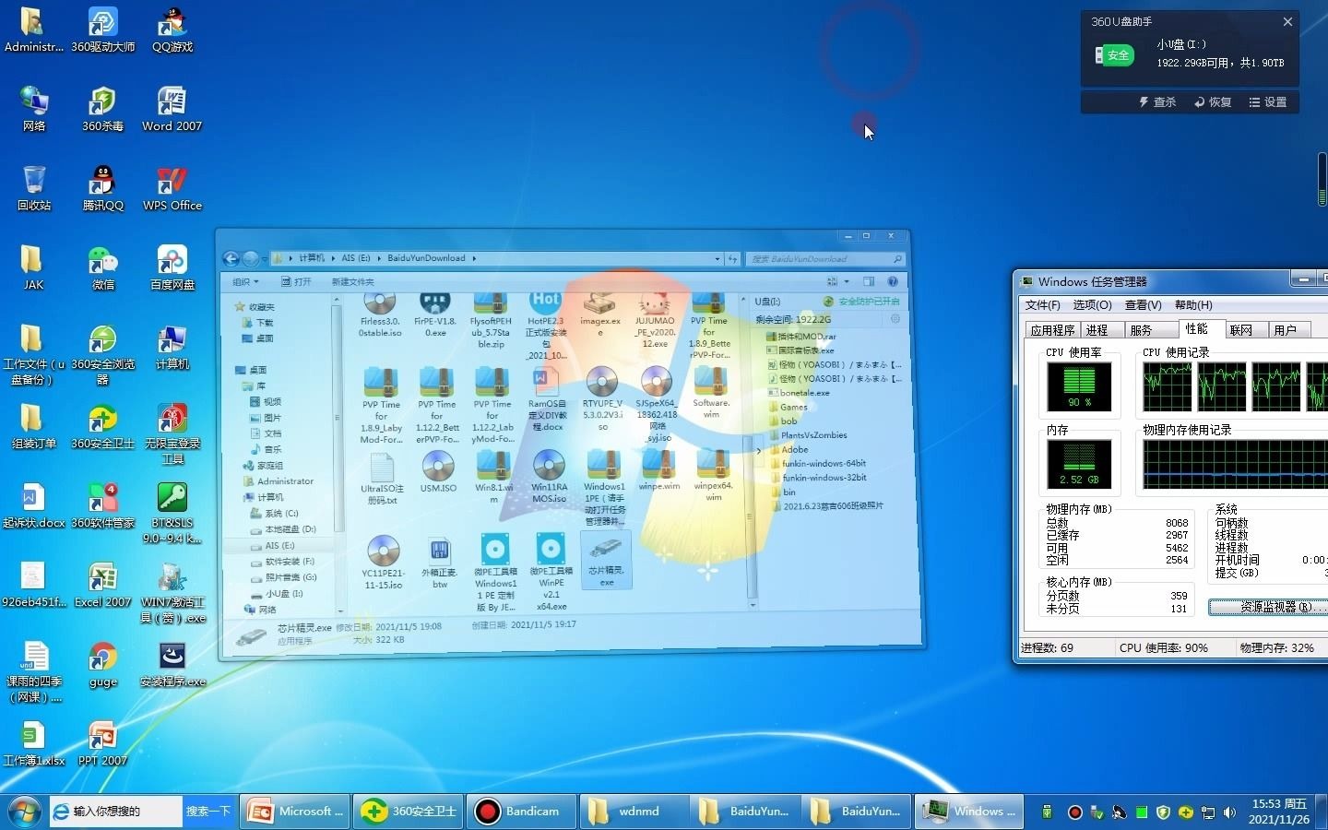Select the 微信 desktop icon
The height and width of the screenshot is (830, 1328).
point(102,268)
